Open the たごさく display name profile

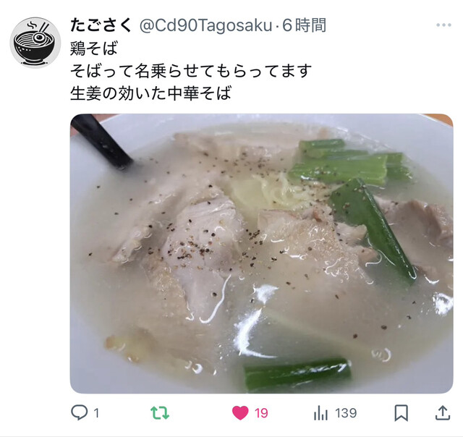point(101,25)
